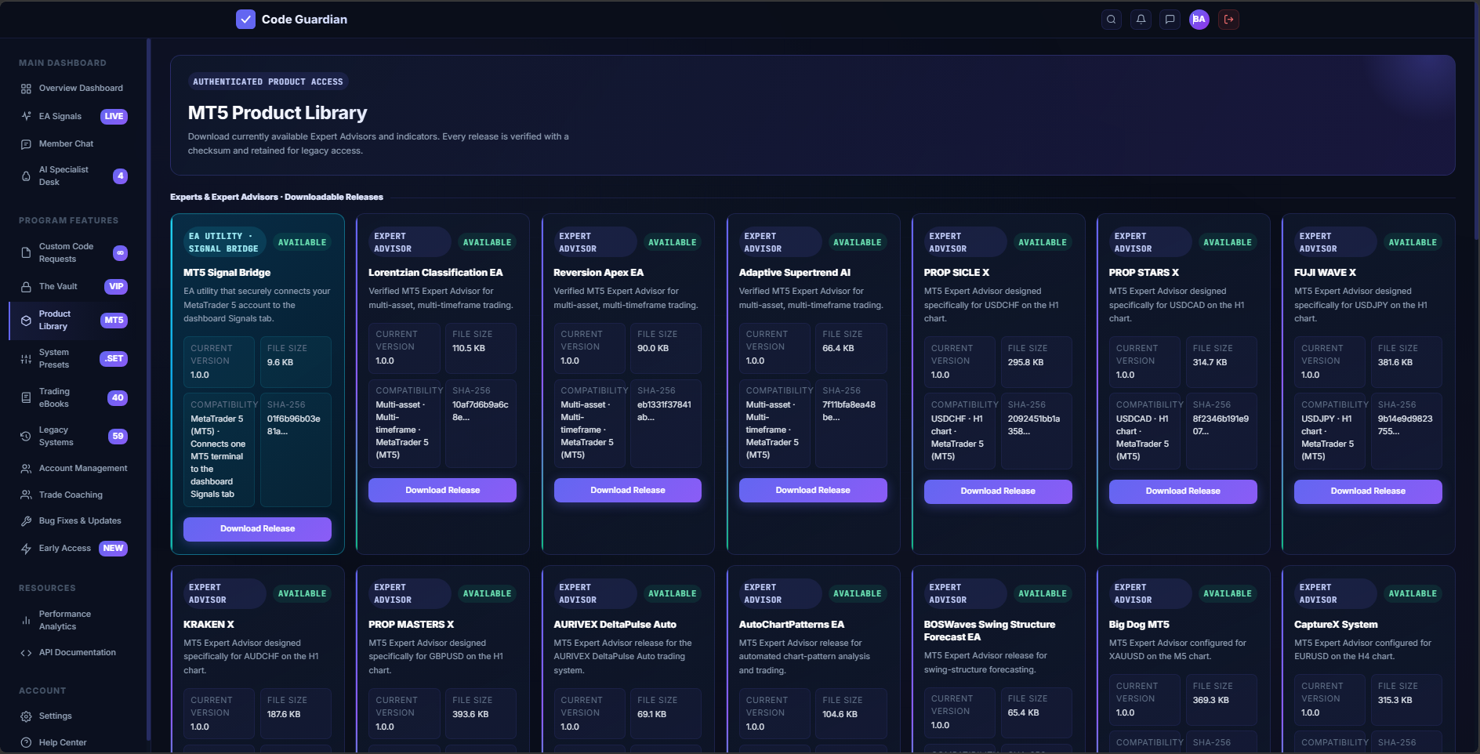Download Reversion Apex EA release

pyautogui.click(x=628, y=491)
